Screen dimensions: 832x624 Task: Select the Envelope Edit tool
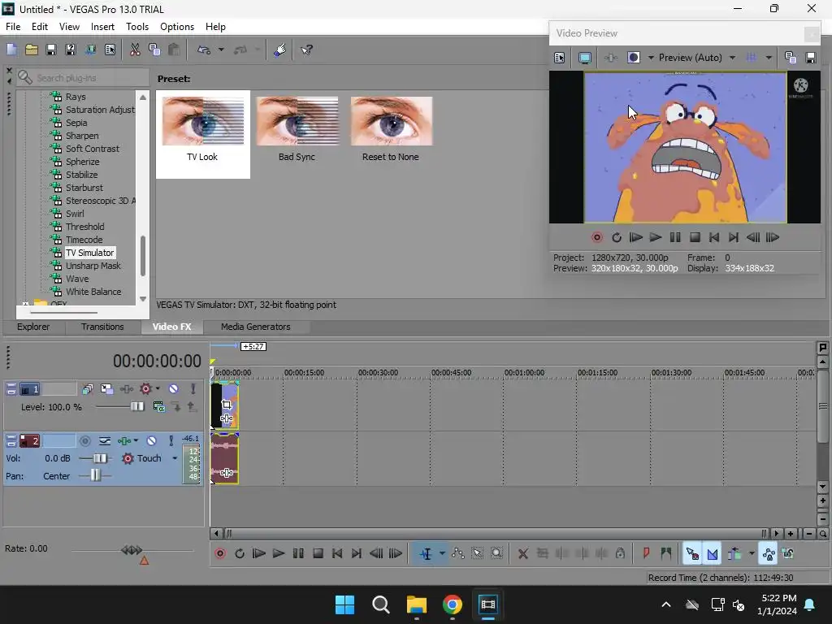click(457, 553)
